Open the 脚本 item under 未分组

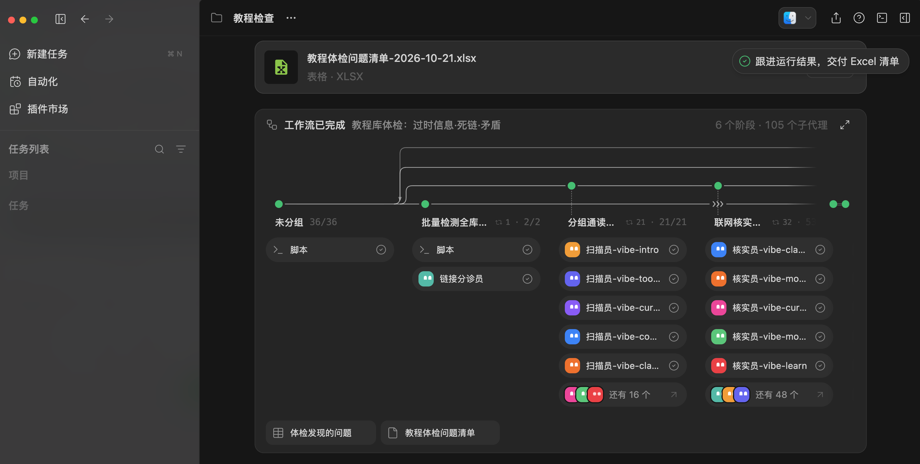[330, 250]
